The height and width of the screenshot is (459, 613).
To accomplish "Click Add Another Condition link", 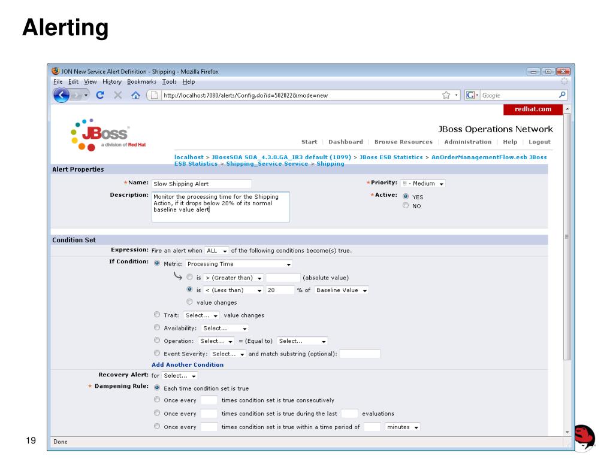I will [x=188, y=364].
